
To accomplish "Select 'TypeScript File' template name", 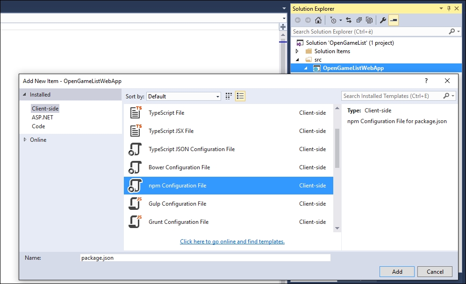I will [166, 113].
